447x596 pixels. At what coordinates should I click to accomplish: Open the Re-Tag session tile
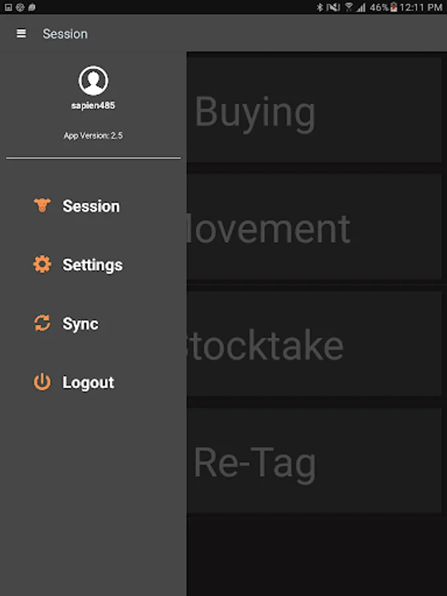point(314,461)
